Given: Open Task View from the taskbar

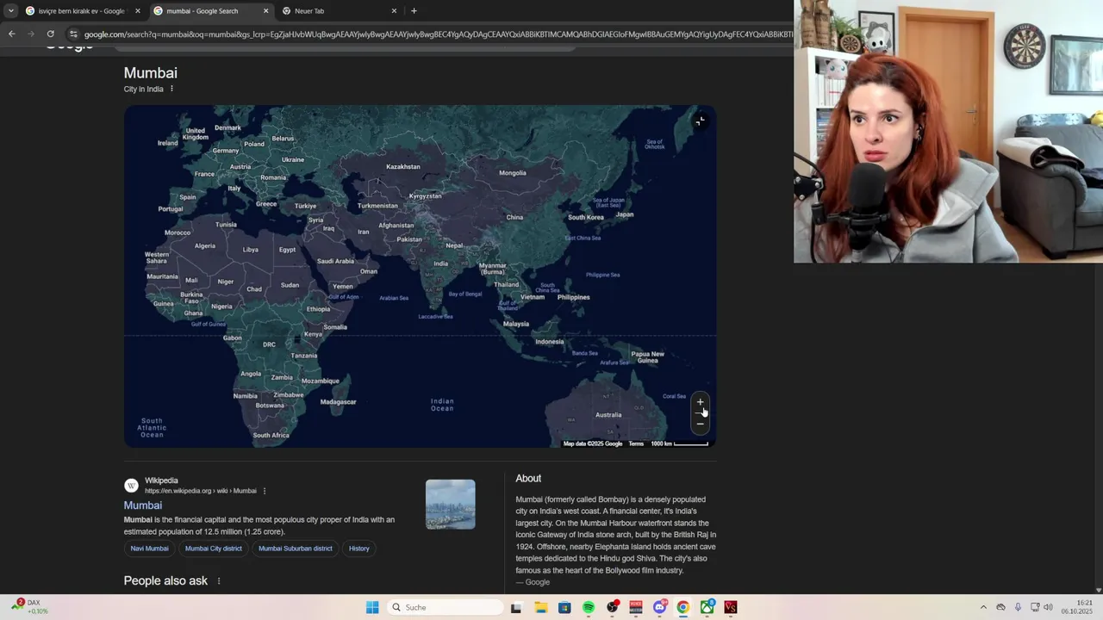Looking at the screenshot, I should [516, 607].
